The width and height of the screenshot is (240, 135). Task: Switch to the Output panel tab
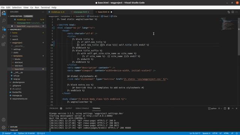69,108
